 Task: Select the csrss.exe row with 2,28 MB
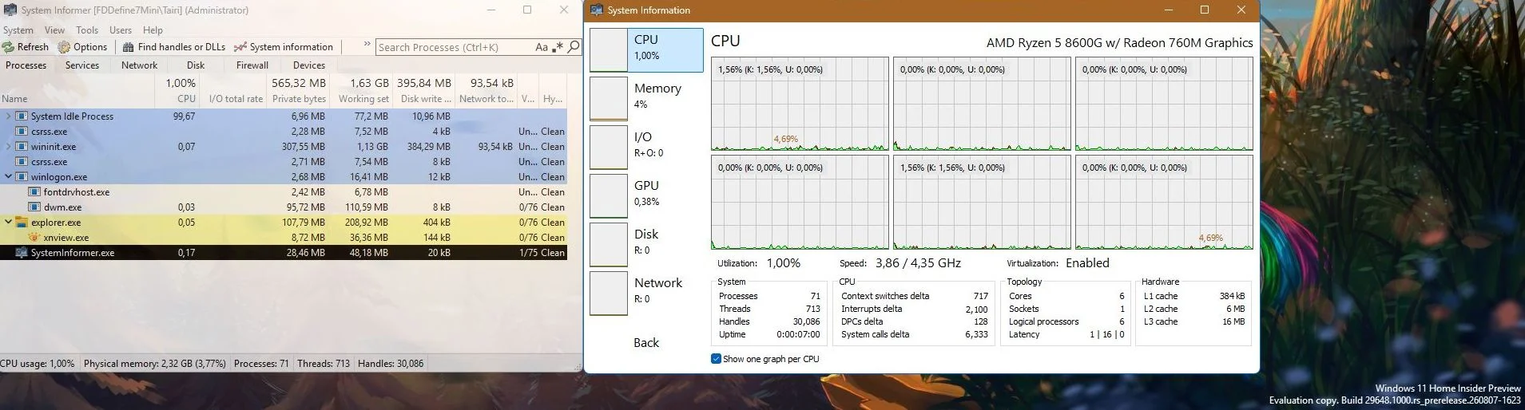(283, 132)
